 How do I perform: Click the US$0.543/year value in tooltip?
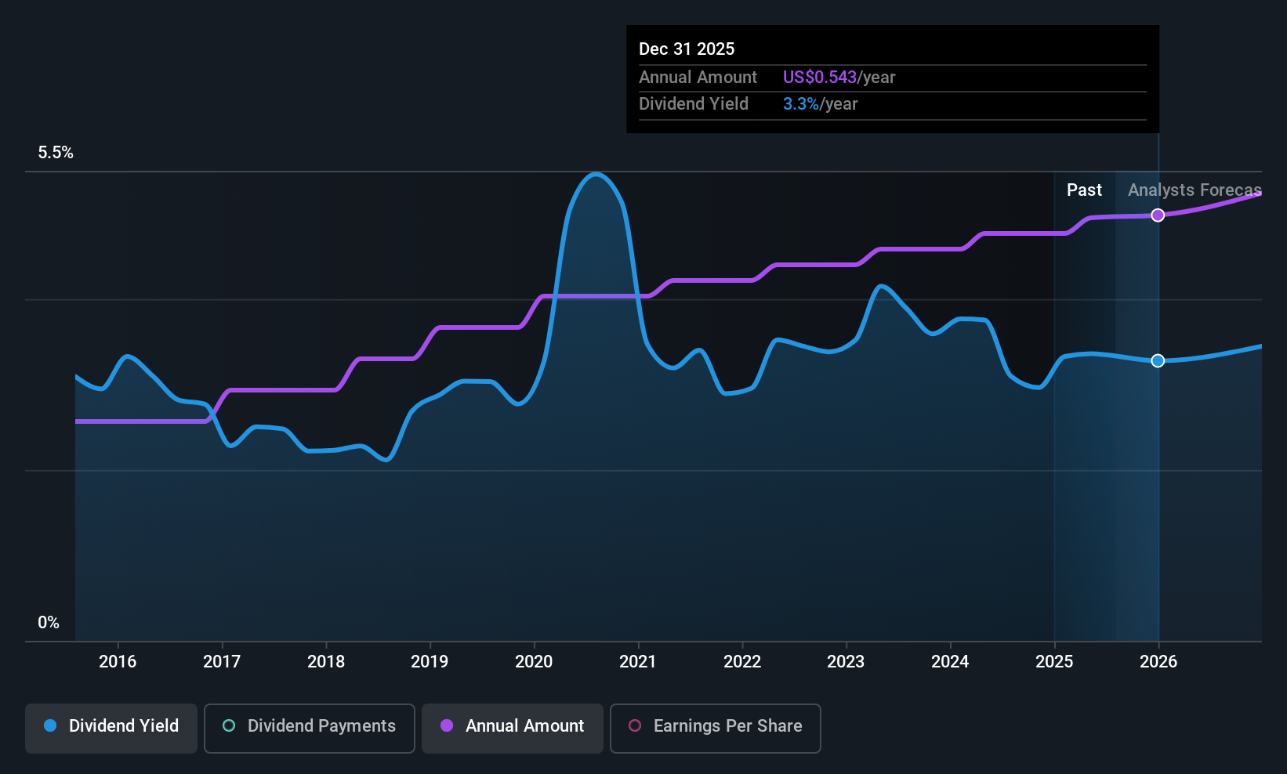[x=839, y=78]
